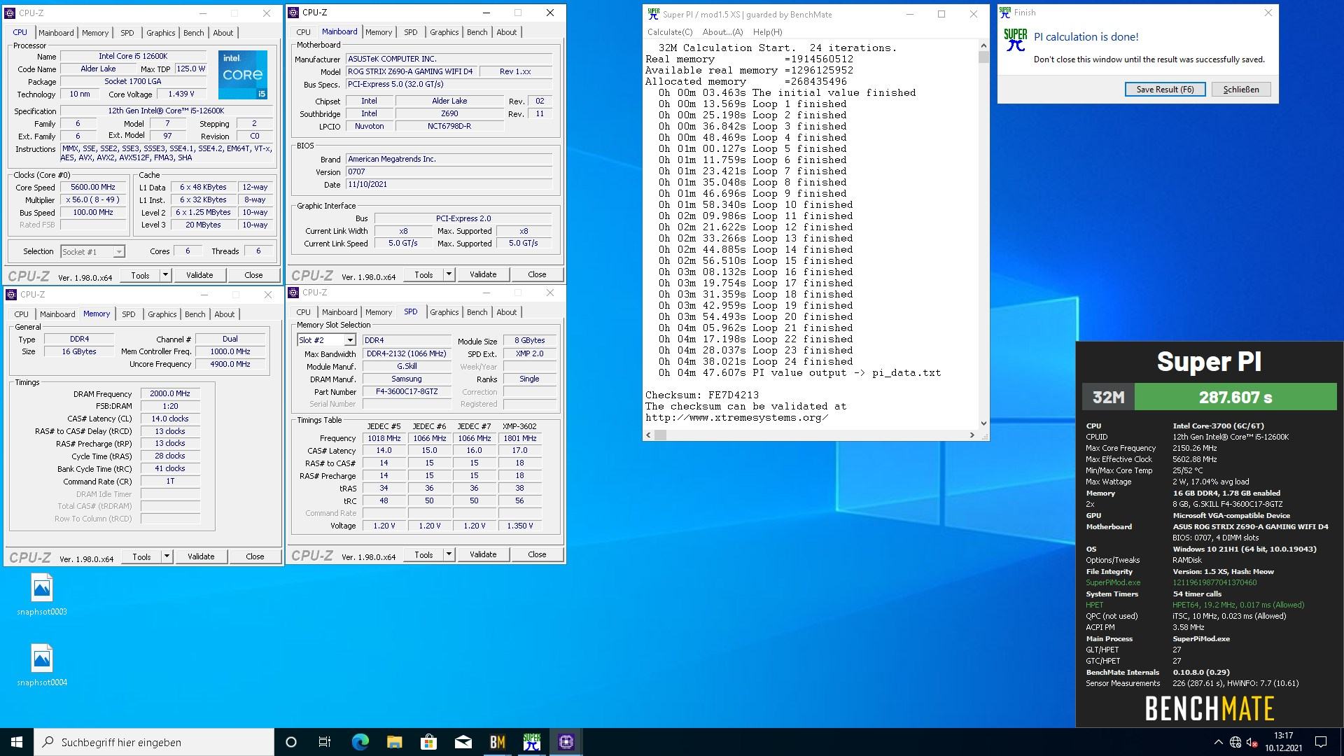Click Super PI window title icon
1344x756 pixels.
[653, 13]
